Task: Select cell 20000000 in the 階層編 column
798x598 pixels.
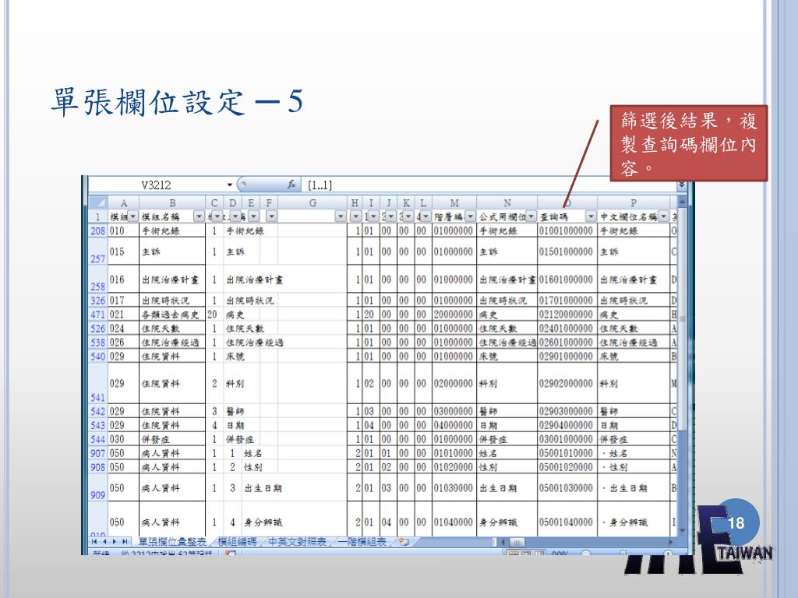Action: pyautogui.click(x=454, y=315)
